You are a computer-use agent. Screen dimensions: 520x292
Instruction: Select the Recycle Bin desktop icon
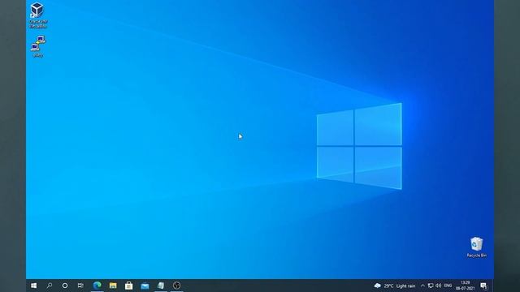click(477, 247)
